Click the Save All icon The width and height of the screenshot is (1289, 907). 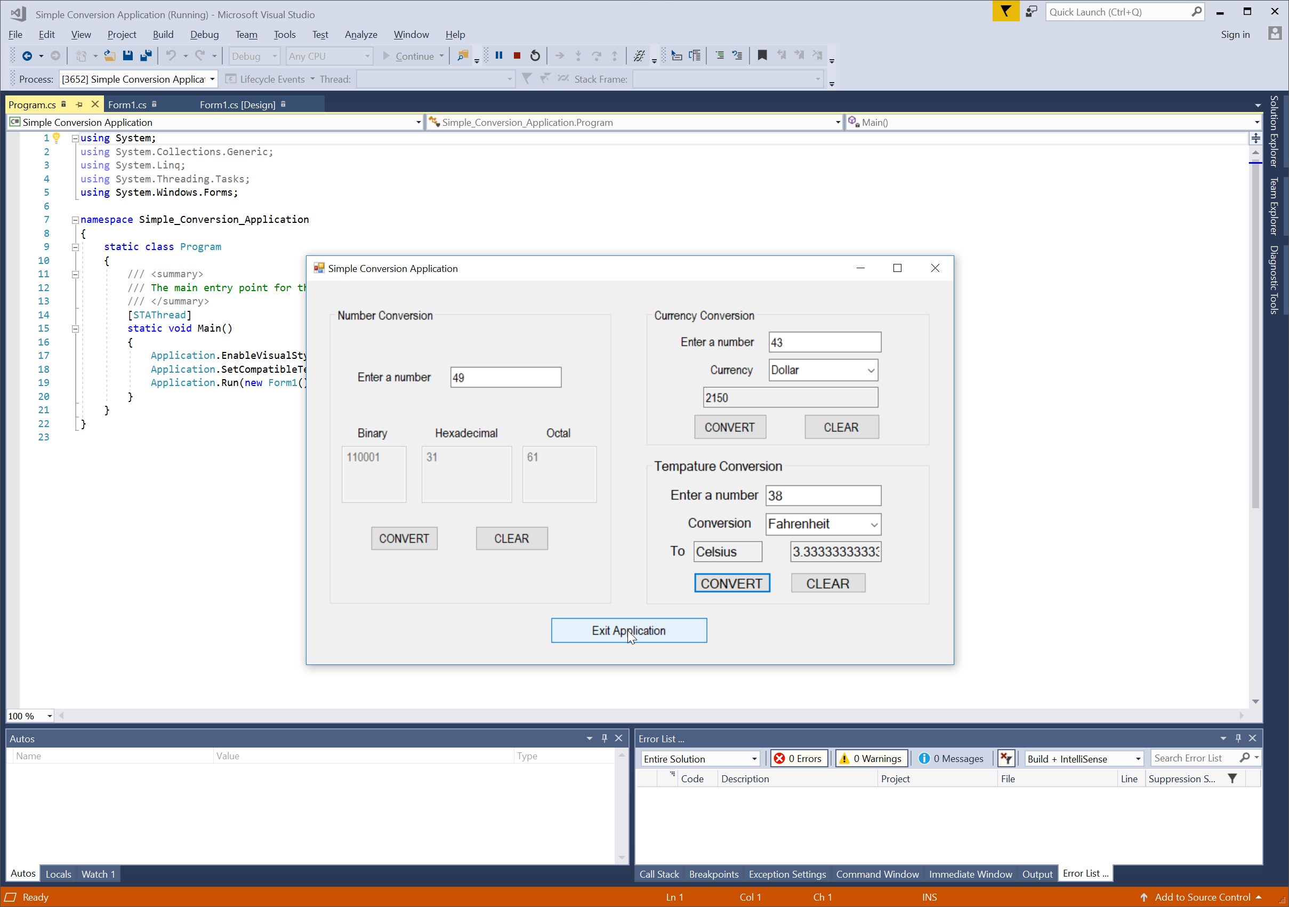point(146,55)
